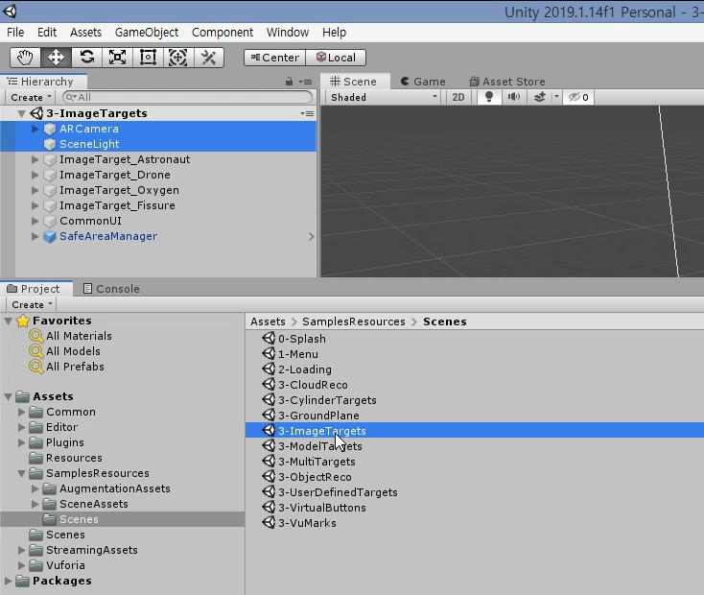Collapse the Assets folder tree
Viewport: 704px width, 595px height.
8,396
